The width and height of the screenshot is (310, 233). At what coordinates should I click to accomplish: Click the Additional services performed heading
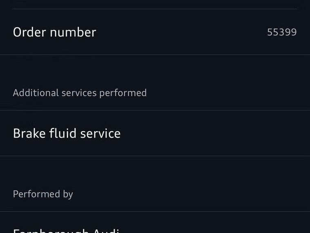[x=80, y=93]
